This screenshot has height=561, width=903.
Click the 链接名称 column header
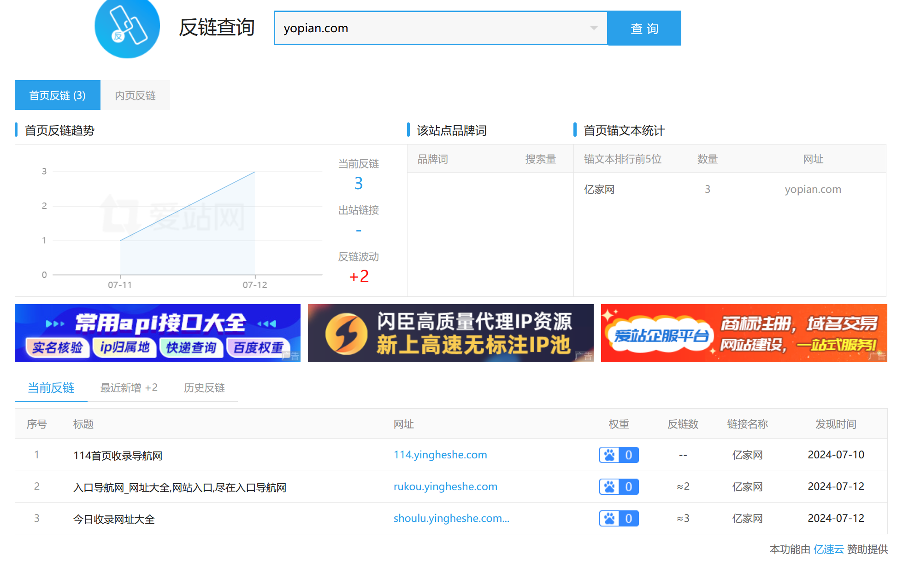click(747, 424)
